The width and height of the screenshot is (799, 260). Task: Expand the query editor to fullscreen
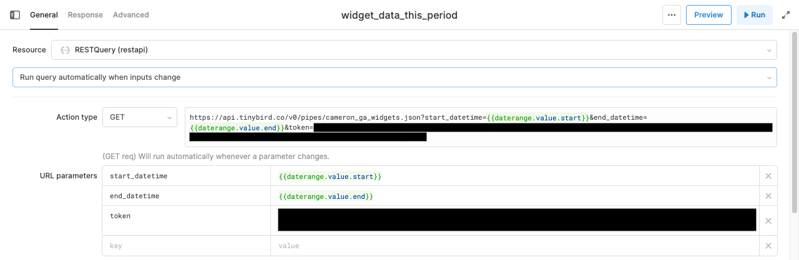[x=786, y=15]
